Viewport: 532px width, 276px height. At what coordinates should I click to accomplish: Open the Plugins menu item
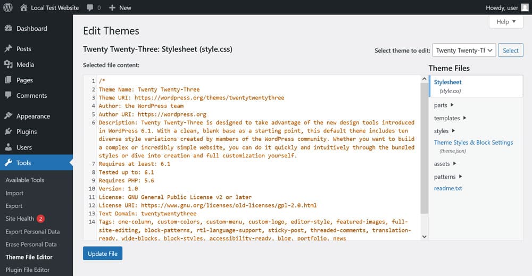point(27,132)
